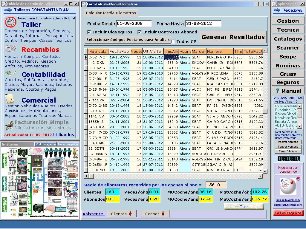The width and height of the screenshot is (306, 229).
Task: Open the Modo Imagen dropdown
Action: click(45, 144)
